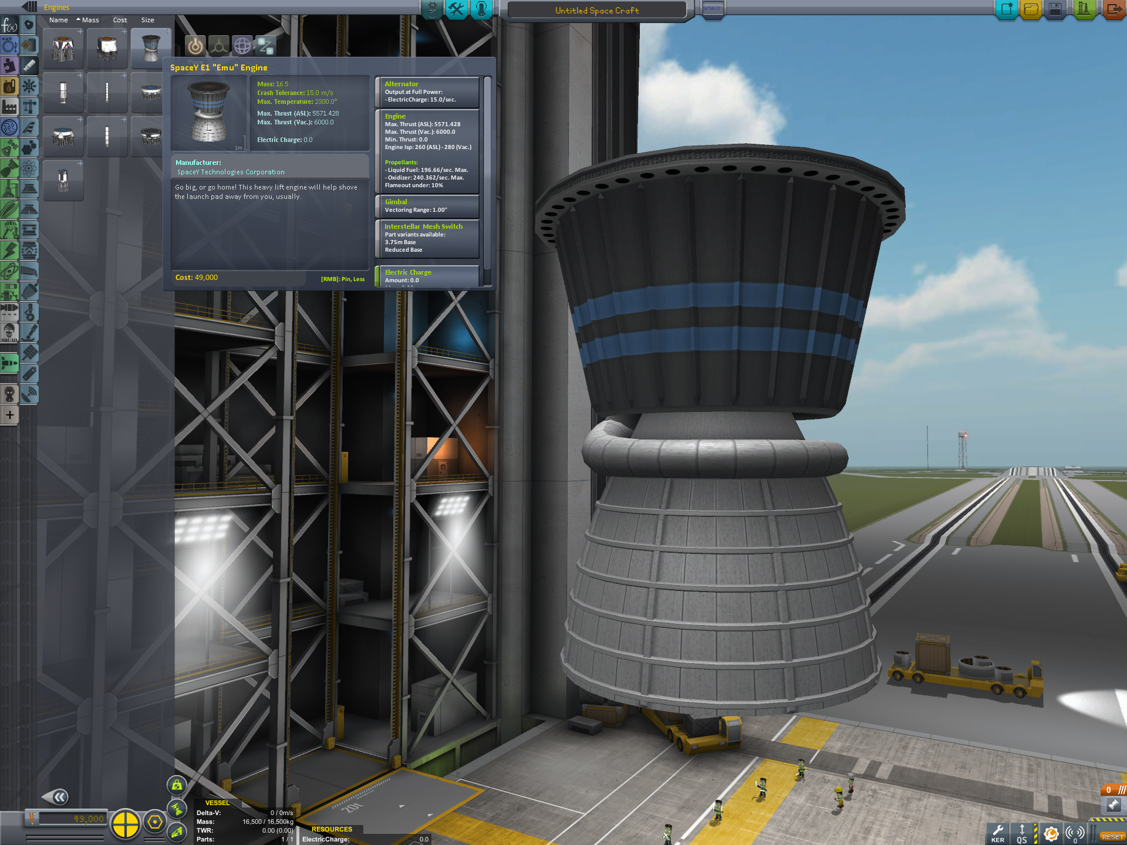Select the Engines flashlight-shaped category icon
The image size is (1127, 845).
pyautogui.click(x=29, y=66)
